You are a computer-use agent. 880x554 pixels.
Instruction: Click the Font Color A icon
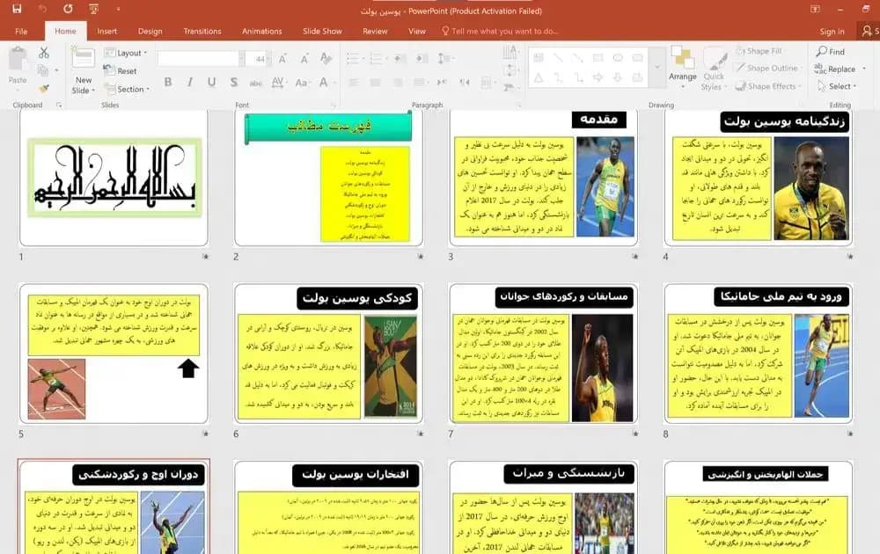(324, 83)
